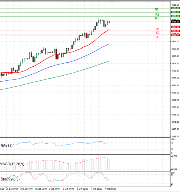
Task: Click the Stoch(9,6,3) indicator label
Action: click(9, 179)
